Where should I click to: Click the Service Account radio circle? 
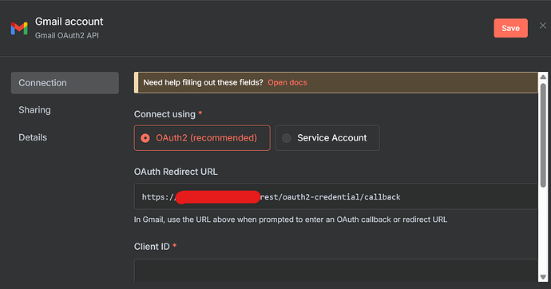pyautogui.click(x=287, y=138)
